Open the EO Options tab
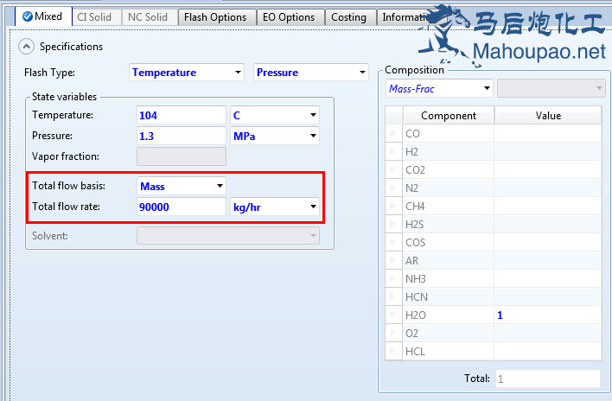 click(x=290, y=17)
